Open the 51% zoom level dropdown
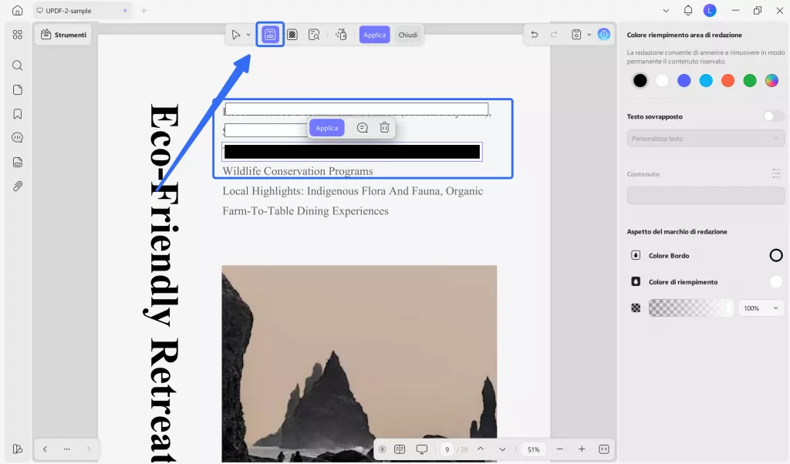Image resolution: width=790 pixels, height=464 pixels. (533, 449)
